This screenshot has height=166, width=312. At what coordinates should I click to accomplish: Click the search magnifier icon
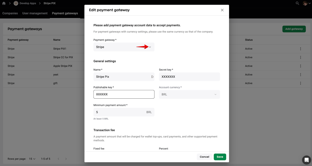click(297, 3)
